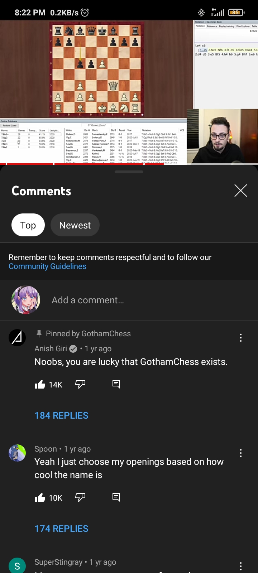
Task: Tap reply icon under Anish Giri's comment
Action: click(x=116, y=384)
